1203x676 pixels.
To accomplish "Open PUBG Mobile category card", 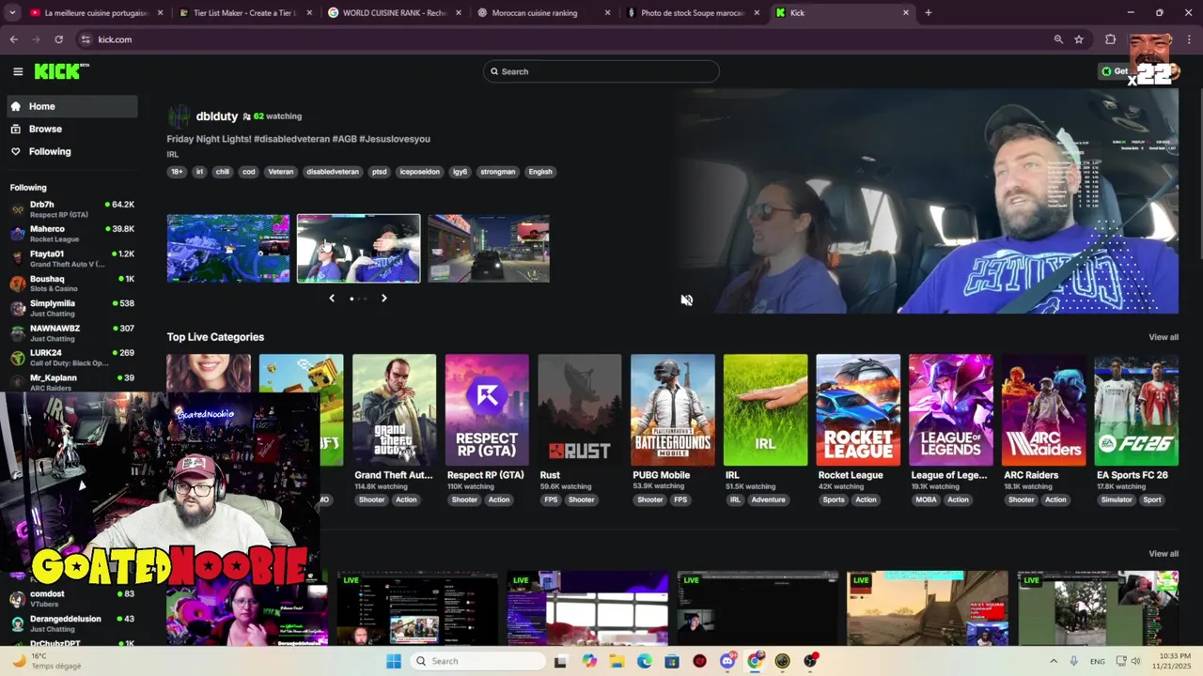I will pyautogui.click(x=672, y=409).
